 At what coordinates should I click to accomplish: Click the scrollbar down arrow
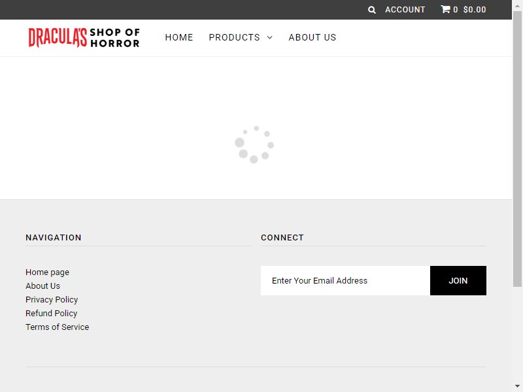point(517,386)
